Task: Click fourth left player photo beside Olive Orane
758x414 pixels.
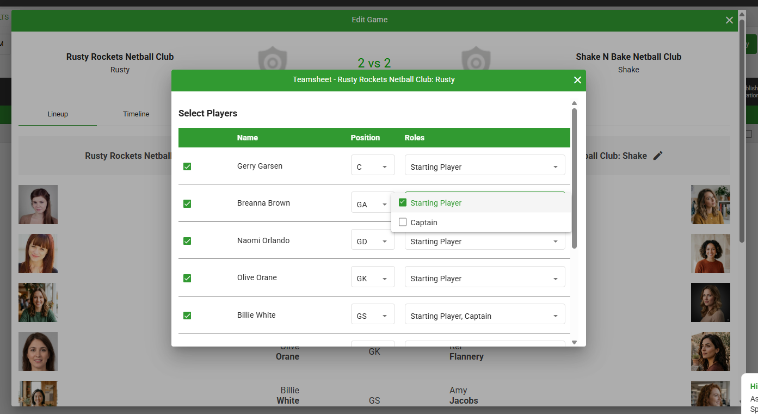Action: click(x=38, y=351)
